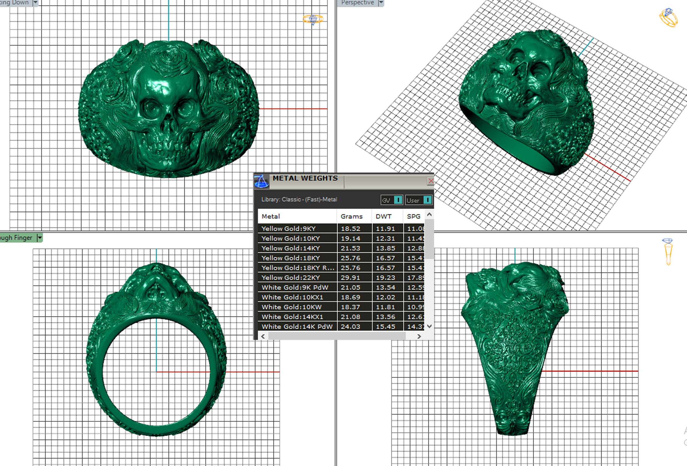Sort by the DWT column header
Screen dimensions: 687x466
click(387, 216)
